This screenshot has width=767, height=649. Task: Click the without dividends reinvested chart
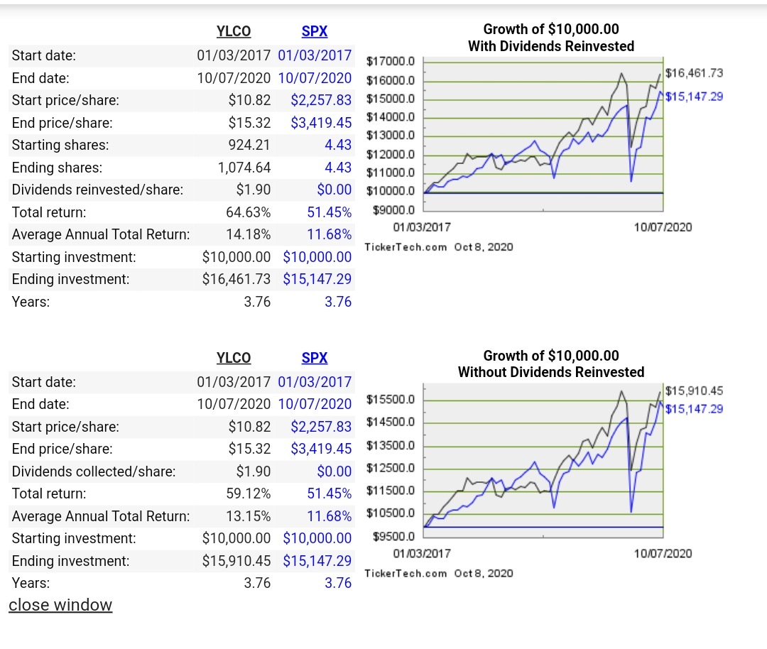(543, 458)
